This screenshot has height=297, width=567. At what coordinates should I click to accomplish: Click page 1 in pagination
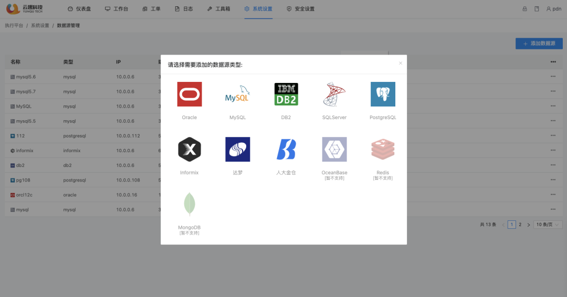point(512,225)
